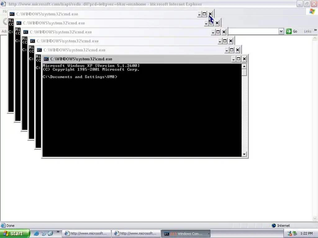The height and width of the screenshot is (238, 318).
Task: Switch to the second http://www.microsoft... taskbar button
Action: [x=136, y=233]
